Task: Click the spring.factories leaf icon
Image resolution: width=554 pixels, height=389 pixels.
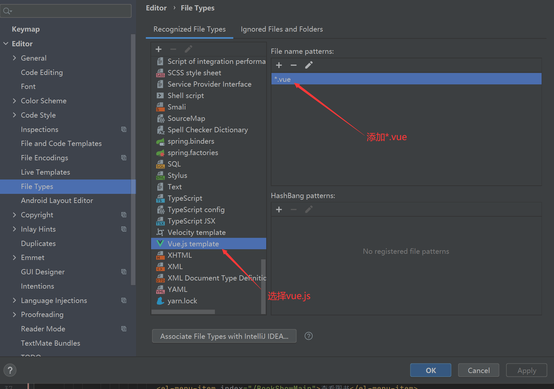Action: [160, 152]
